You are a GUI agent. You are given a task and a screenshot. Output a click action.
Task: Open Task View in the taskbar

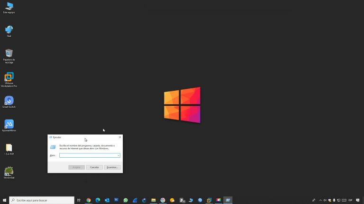pos(79,200)
